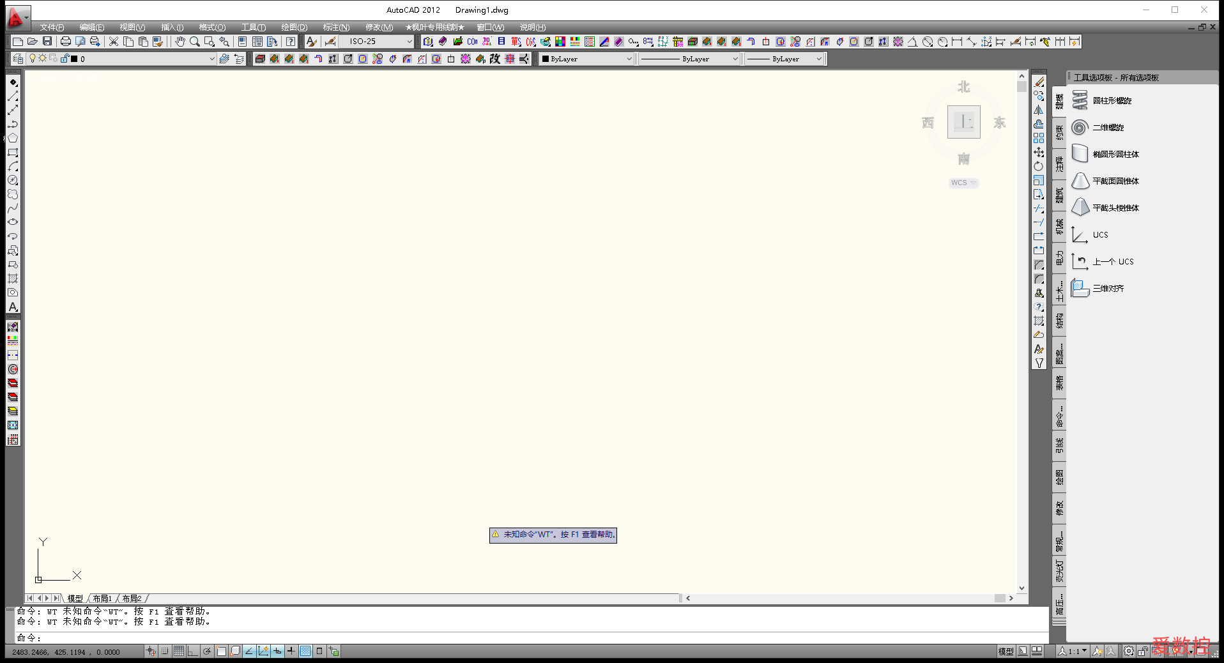The height and width of the screenshot is (663, 1224).
Task: Click the Erase tool in modify toolbar
Action: (x=1039, y=82)
